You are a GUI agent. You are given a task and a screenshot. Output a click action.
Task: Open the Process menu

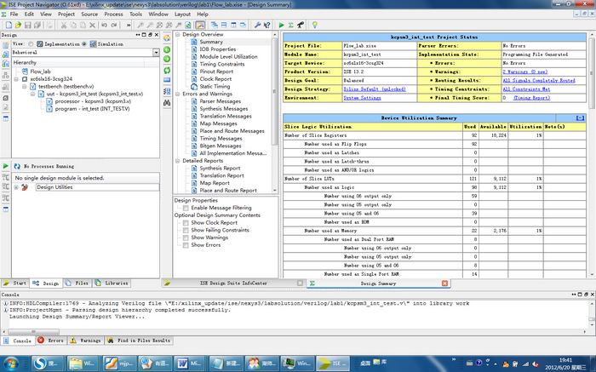click(x=113, y=14)
